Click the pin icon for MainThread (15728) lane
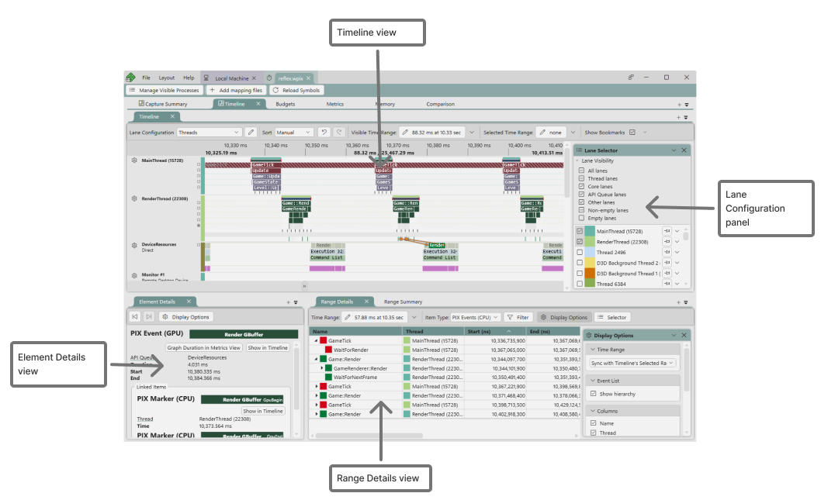Screen dimensions: 821x500 pos(667,231)
